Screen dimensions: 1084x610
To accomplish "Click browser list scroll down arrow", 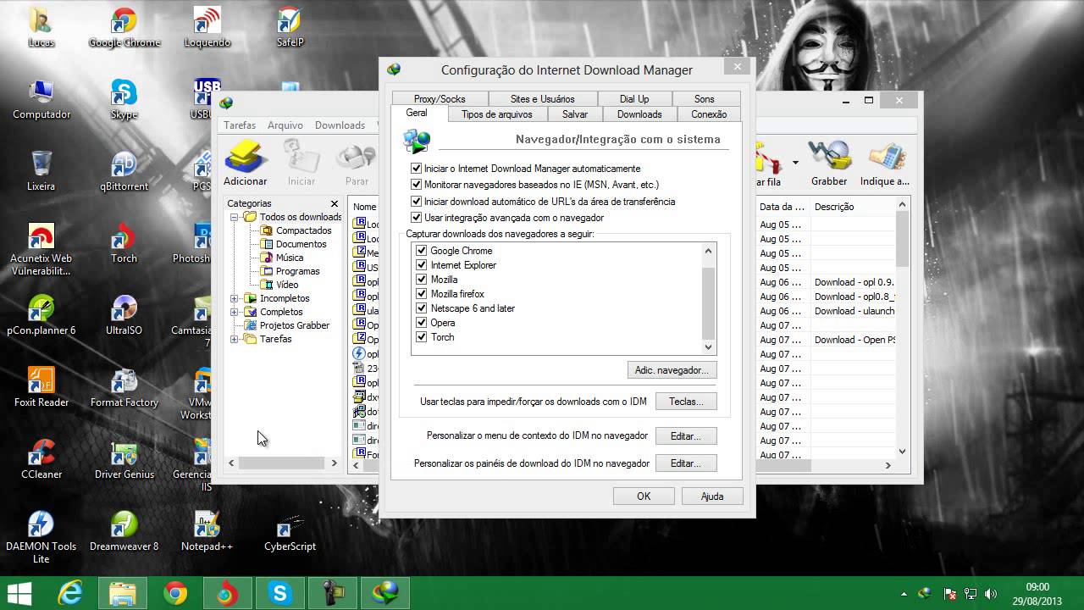I will 709,347.
